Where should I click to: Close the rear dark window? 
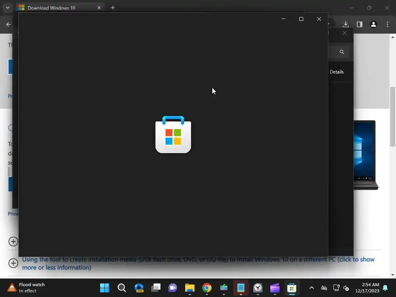[345, 33]
